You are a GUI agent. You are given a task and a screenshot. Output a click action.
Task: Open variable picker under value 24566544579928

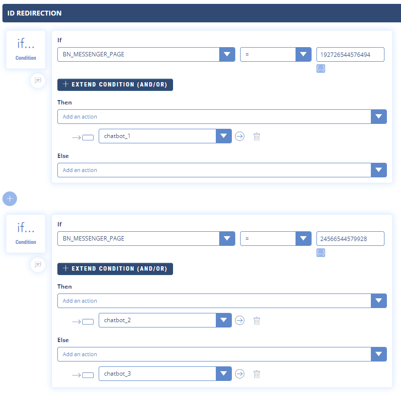tap(321, 253)
